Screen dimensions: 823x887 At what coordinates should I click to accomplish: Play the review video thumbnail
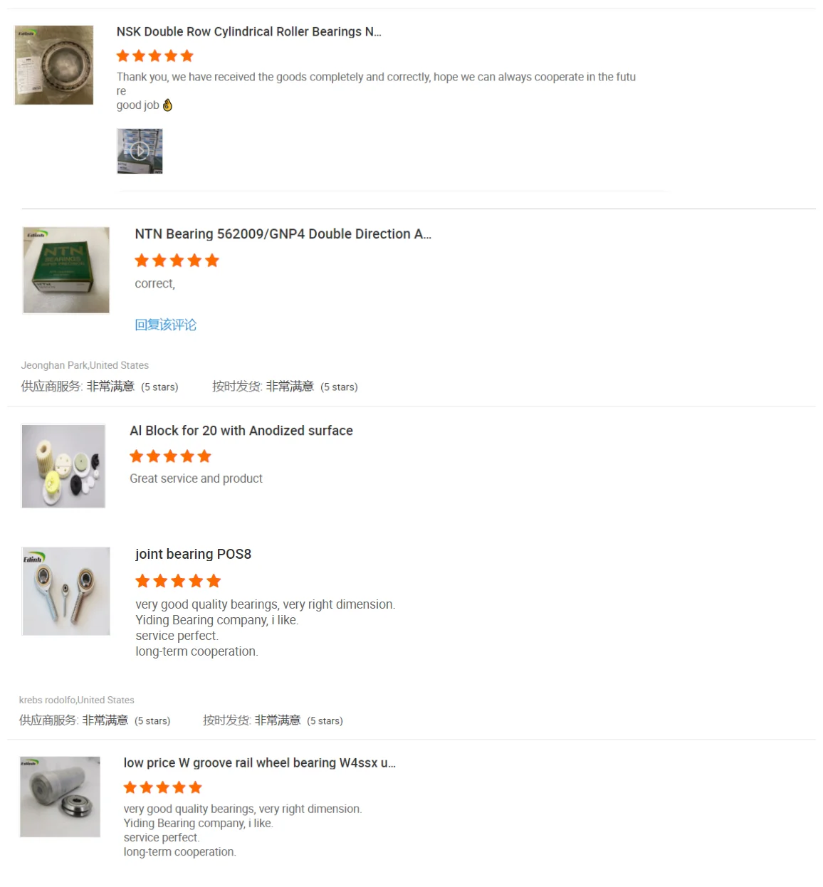coord(140,151)
